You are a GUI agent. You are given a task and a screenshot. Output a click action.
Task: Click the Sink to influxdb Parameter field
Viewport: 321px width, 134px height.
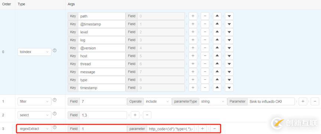271,102
